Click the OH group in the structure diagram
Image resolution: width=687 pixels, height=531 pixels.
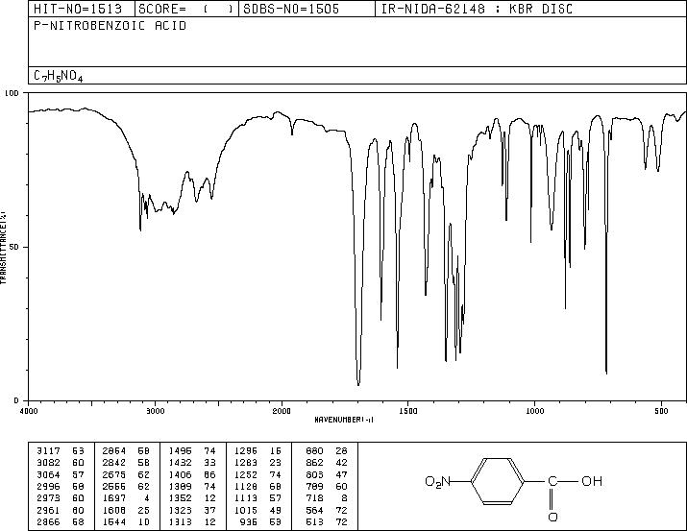592,481
